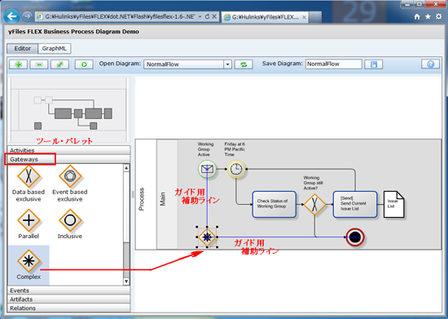The width and height of the screenshot is (448, 319).
Task: Click the fit-content arrows toolbar button
Action: tap(59, 64)
